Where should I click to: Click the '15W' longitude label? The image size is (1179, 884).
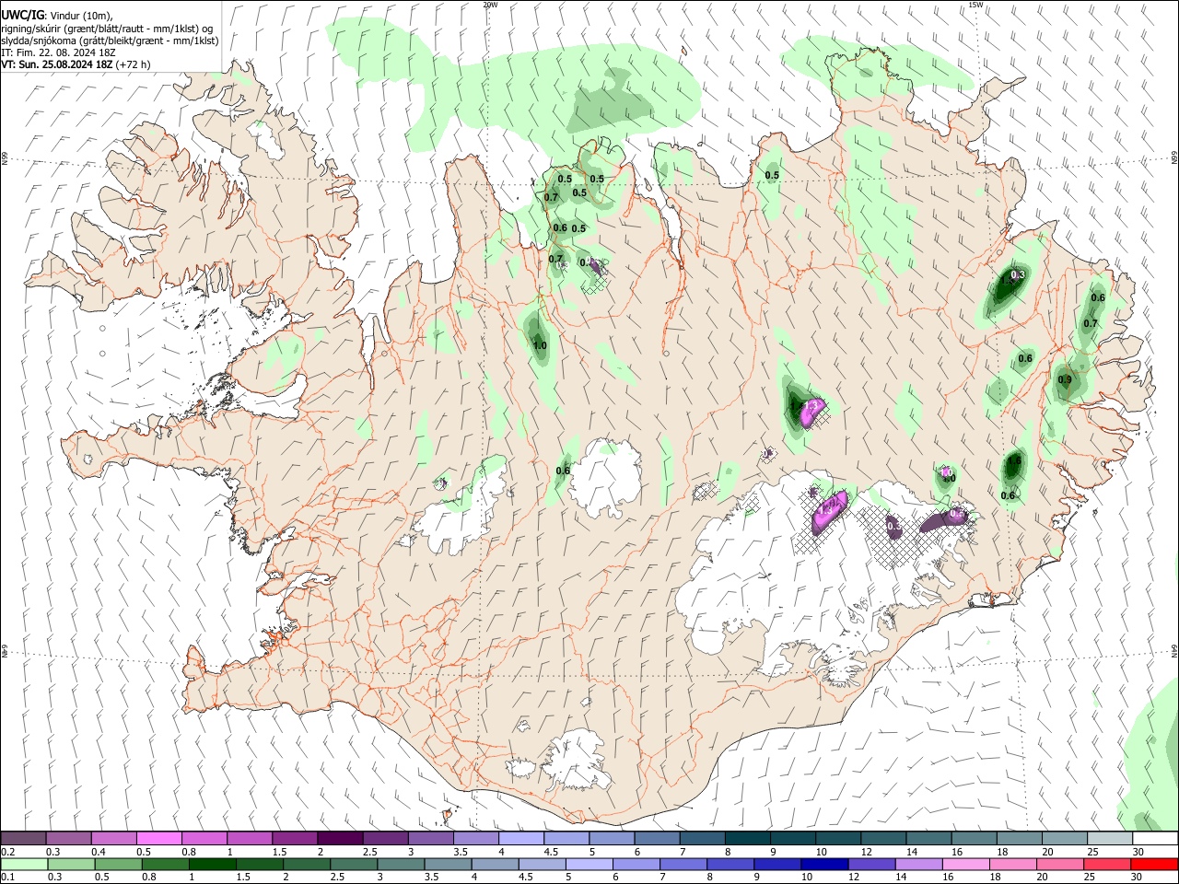pyautogui.click(x=975, y=5)
